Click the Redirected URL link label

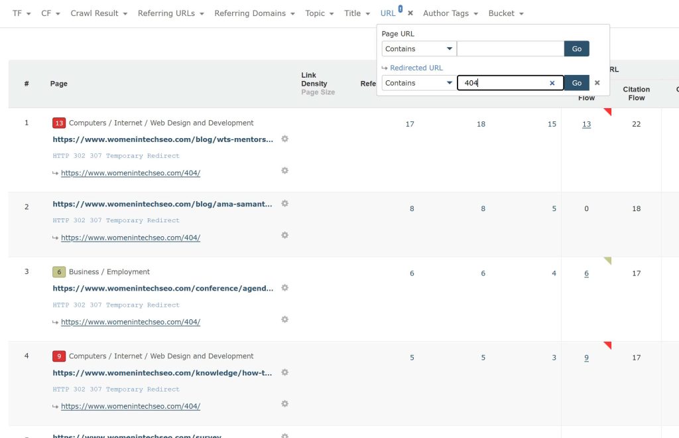pyautogui.click(x=416, y=68)
